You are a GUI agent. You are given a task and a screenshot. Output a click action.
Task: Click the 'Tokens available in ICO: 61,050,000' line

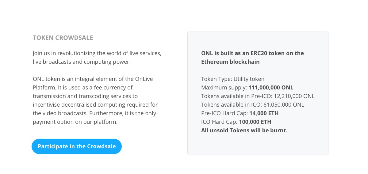tap(253, 104)
